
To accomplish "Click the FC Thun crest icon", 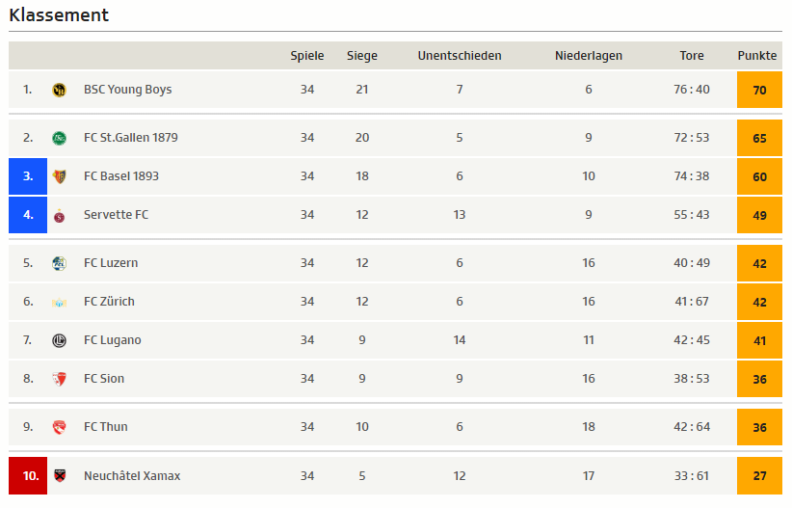I will pos(59,427).
